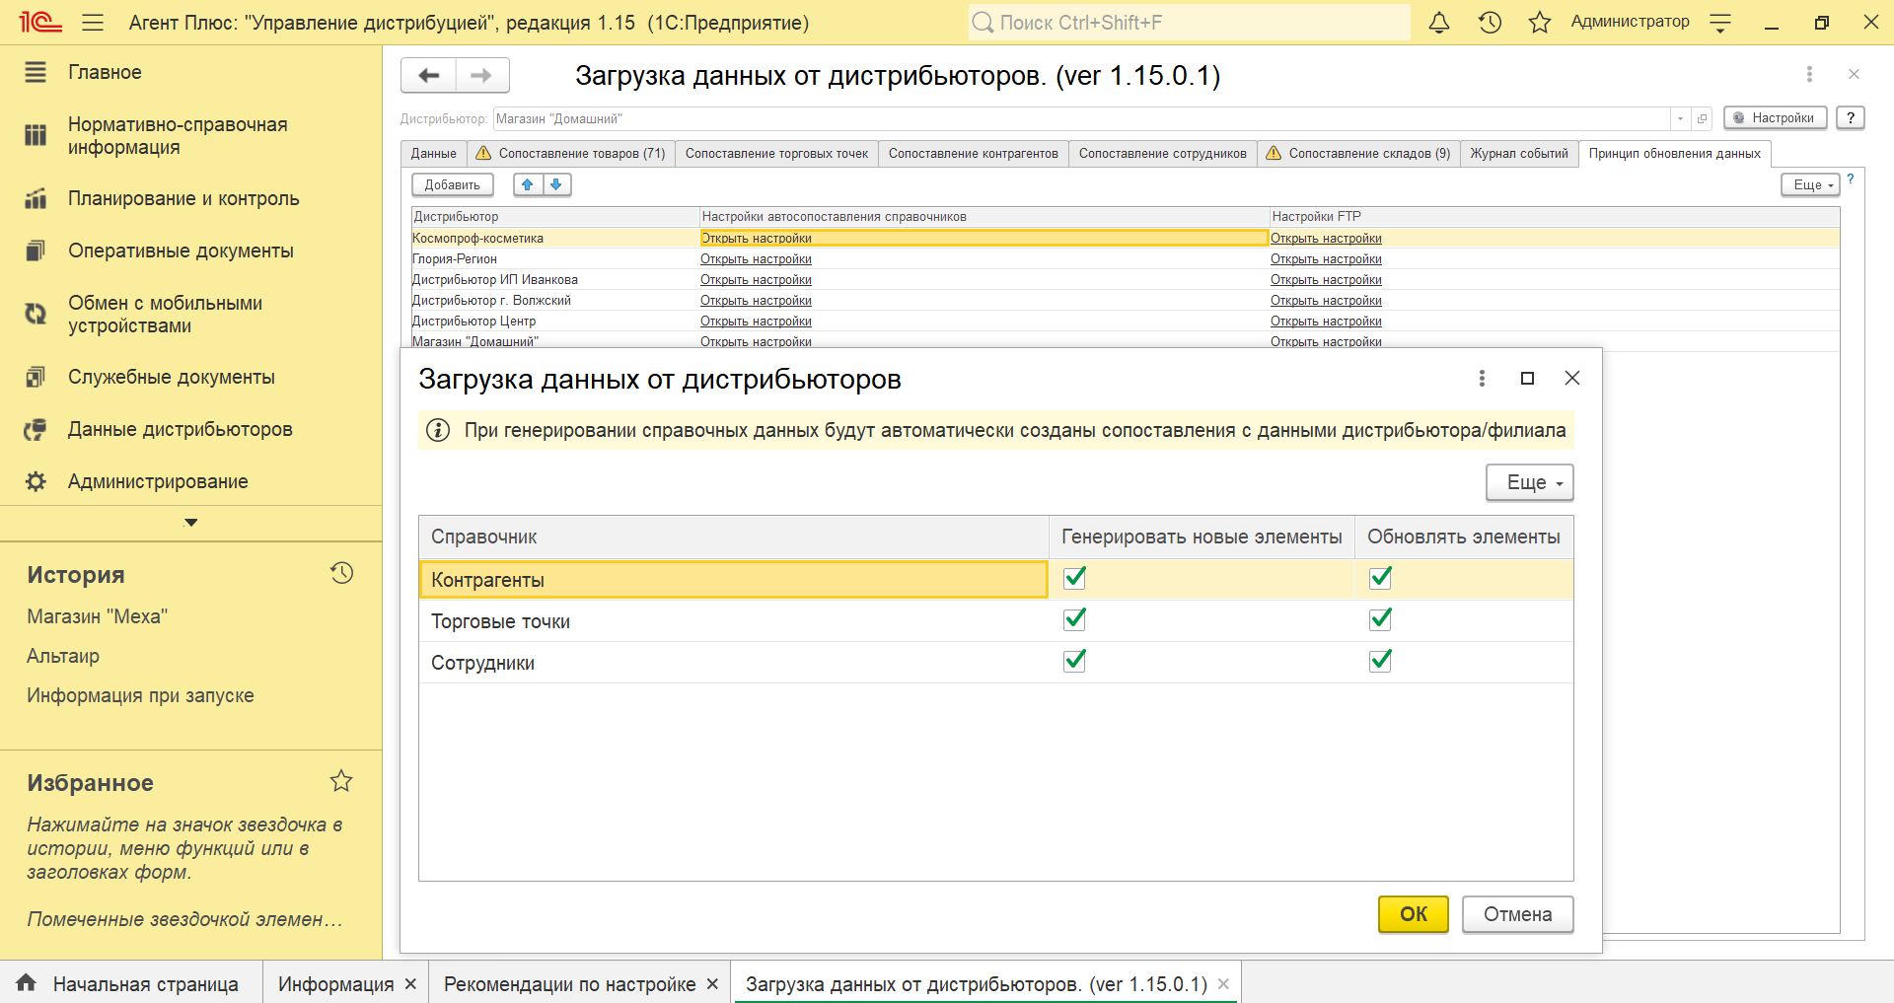Toggle Генерировать новые элементы for Торговые точки
1894x1003 pixels.
click(x=1074, y=619)
